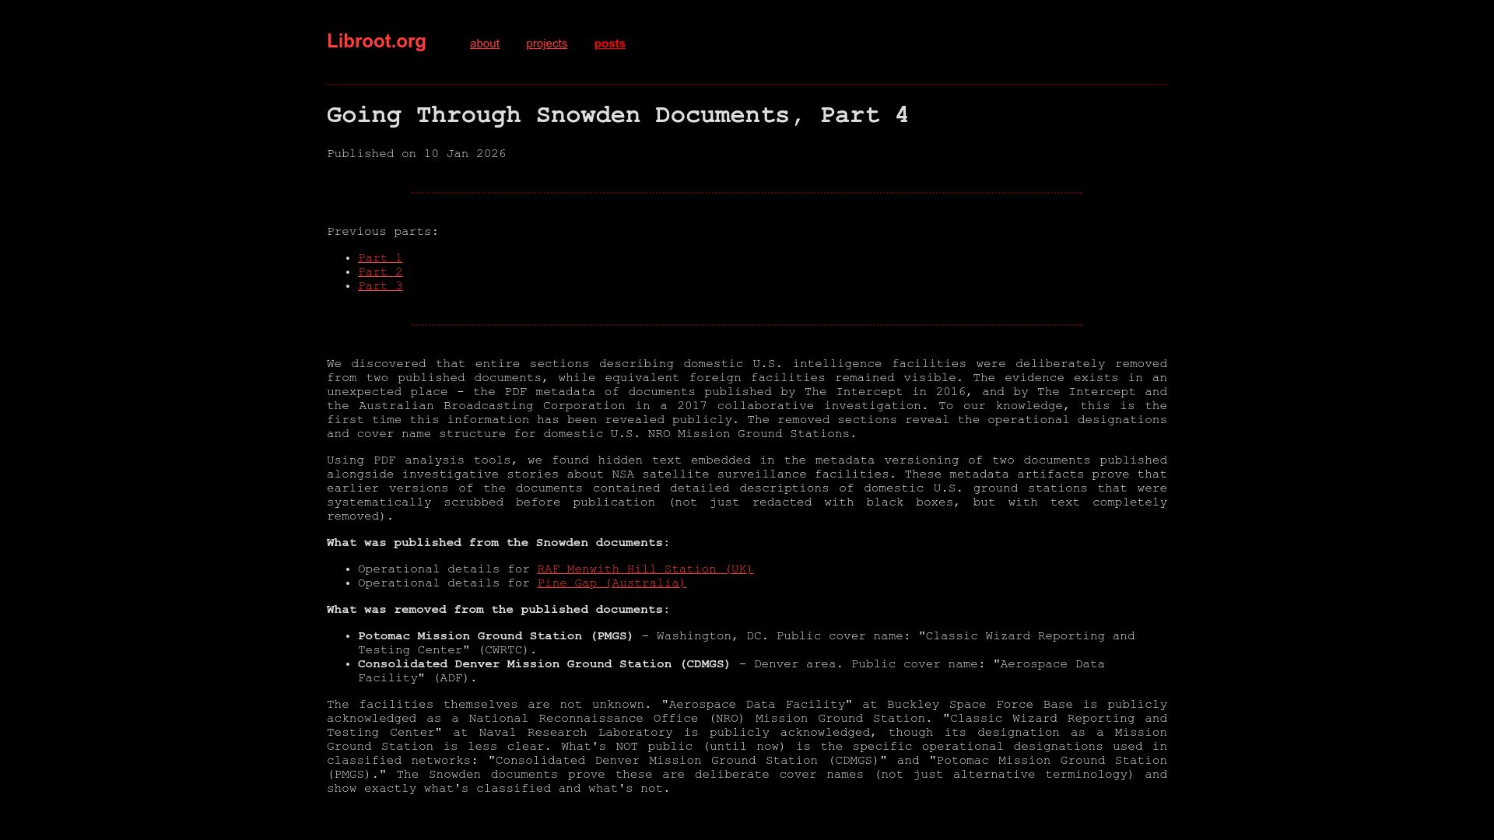Select the posts navigation link

pyautogui.click(x=609, y=44)
